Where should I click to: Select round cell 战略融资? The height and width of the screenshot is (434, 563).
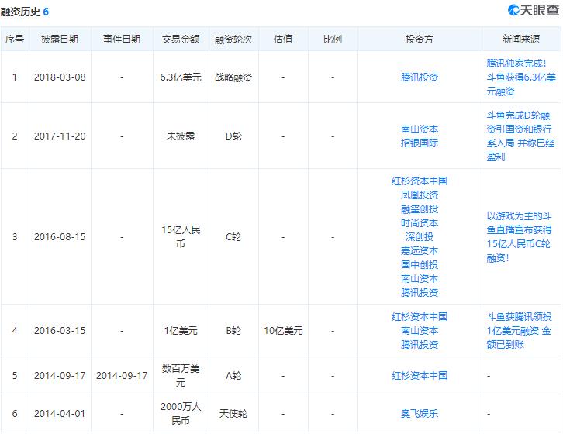pos(233,77)
